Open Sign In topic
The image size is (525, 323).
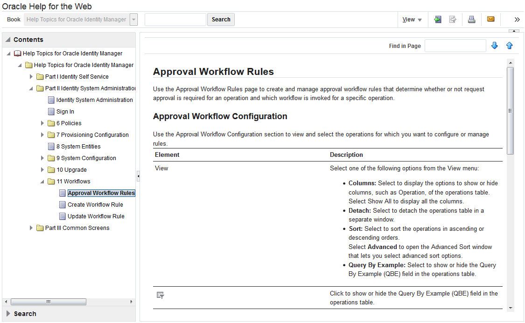65,112
